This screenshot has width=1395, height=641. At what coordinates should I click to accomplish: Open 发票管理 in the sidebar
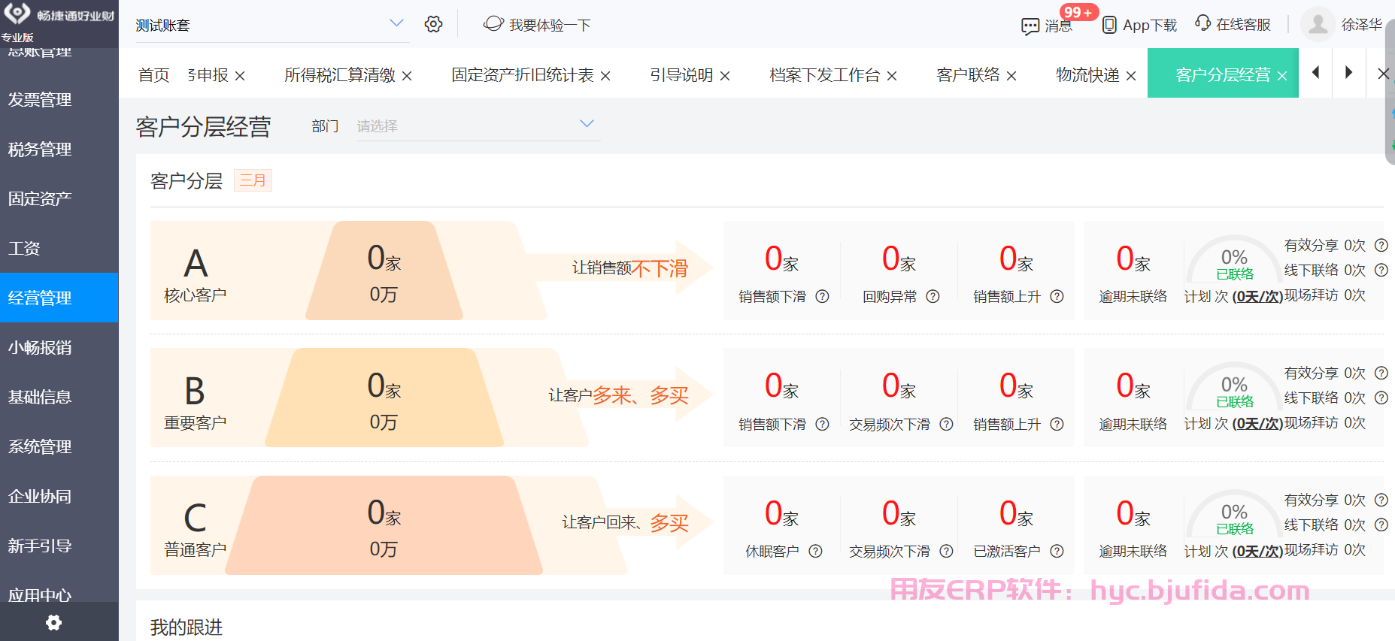tap(59, 99)
